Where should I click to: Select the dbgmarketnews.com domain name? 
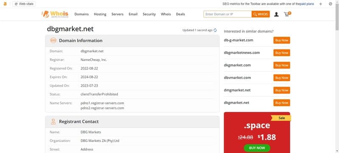[x=242, y=53]
